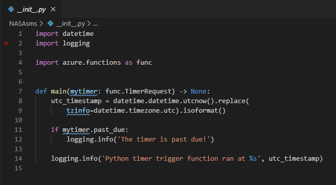Click the 'main' function name
The width and height of the screenshot is (336, 185).
59,91
